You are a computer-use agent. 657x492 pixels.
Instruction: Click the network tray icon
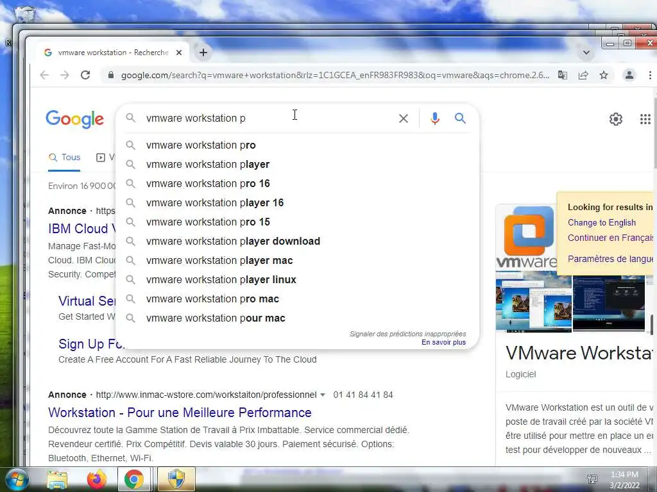pos(592,479)
